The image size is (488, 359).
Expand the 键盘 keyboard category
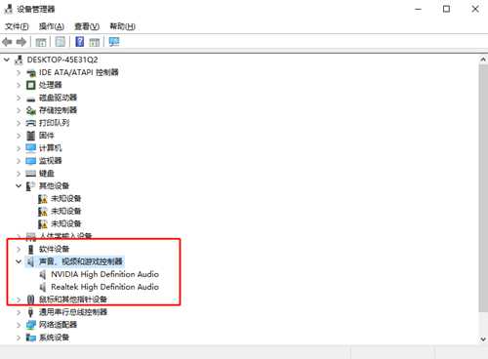pos(19,174)
